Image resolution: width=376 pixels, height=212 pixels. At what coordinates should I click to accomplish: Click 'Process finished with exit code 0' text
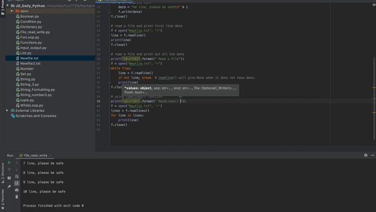pos(53,206)
